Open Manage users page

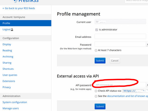pyautogui.click(x=11, y=108)
